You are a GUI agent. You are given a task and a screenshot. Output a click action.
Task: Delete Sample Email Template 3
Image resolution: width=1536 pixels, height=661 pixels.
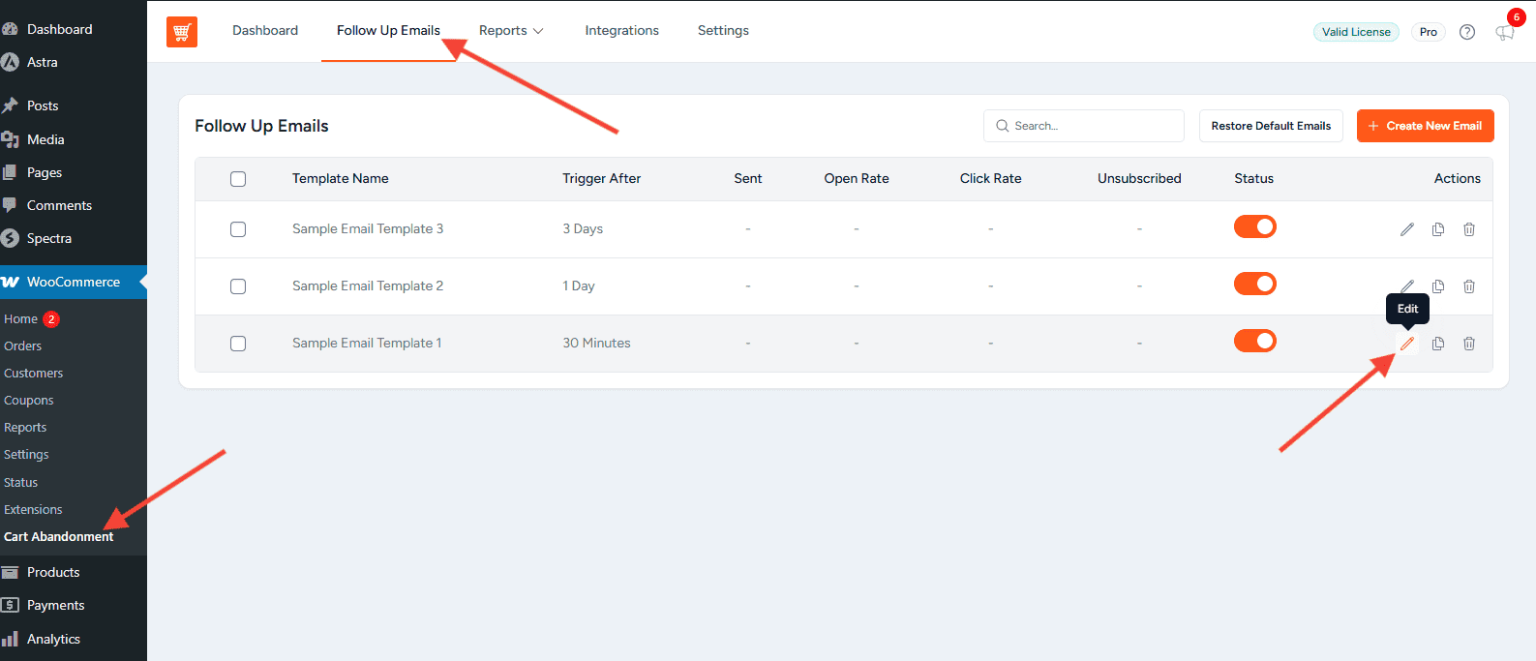(x=1469, y=229)
